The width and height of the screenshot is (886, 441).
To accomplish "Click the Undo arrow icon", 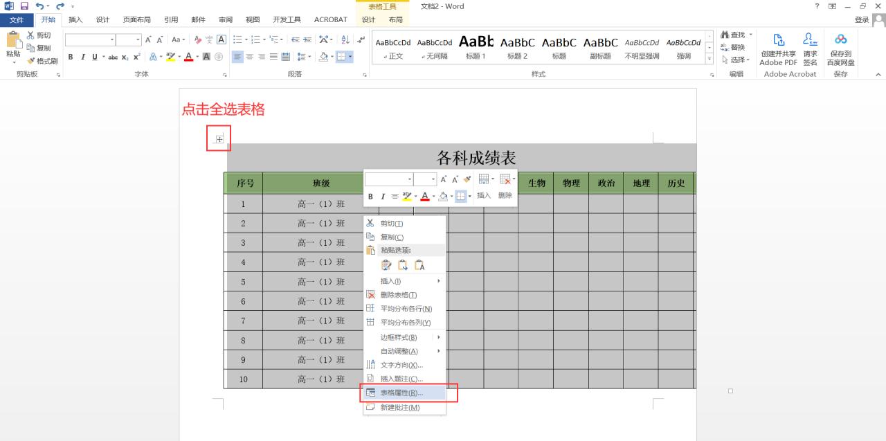I will coord(39,6).
